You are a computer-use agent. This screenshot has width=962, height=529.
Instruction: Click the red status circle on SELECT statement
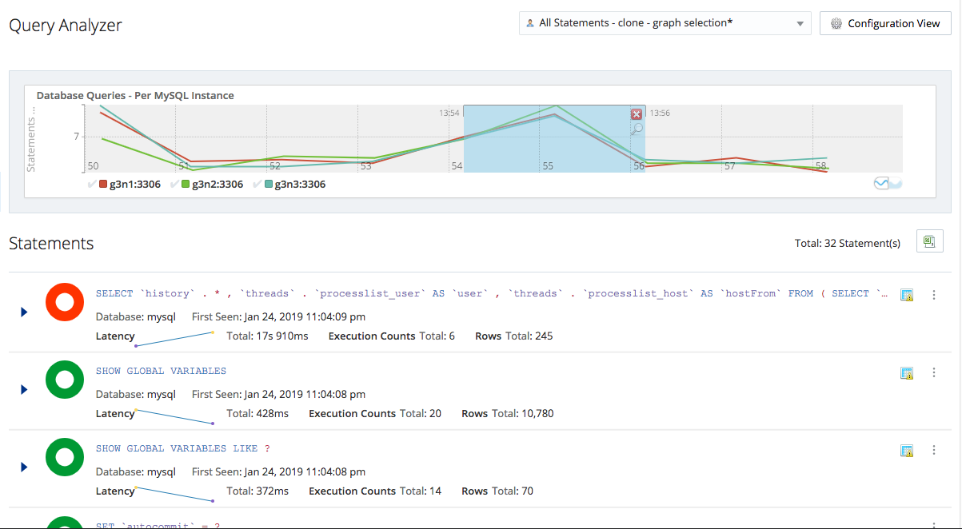(64, 301)
